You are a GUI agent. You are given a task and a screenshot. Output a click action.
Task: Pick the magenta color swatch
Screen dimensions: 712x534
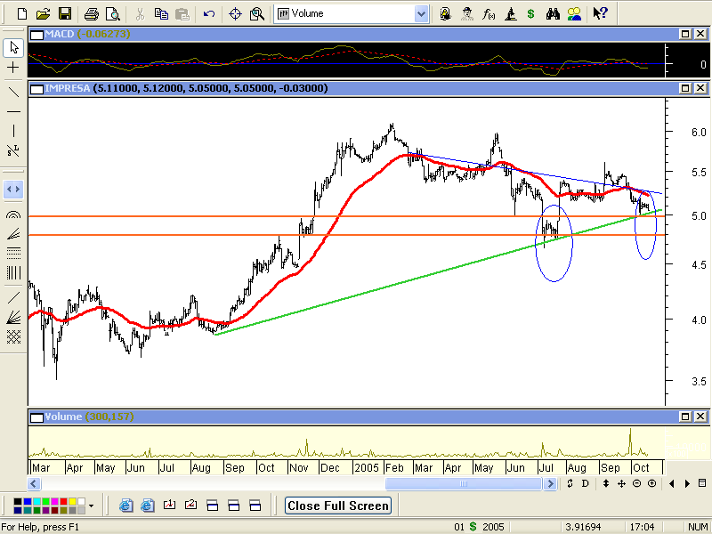pos(54,502)
